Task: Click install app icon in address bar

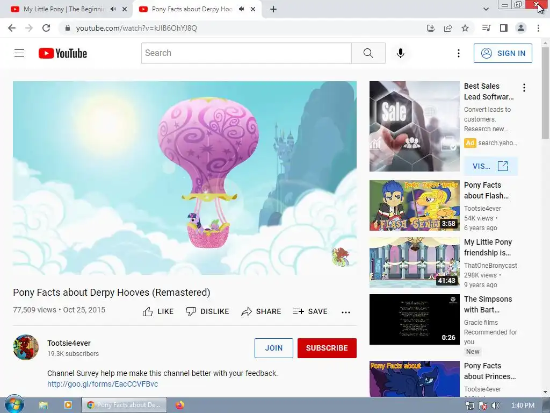Action: coord(431,28)
